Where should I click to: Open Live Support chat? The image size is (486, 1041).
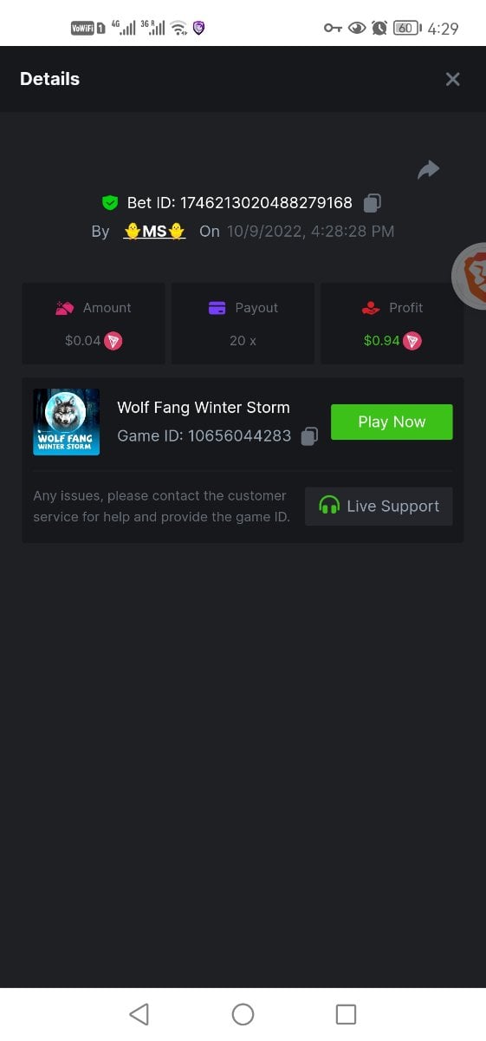(x=379, y=506)
